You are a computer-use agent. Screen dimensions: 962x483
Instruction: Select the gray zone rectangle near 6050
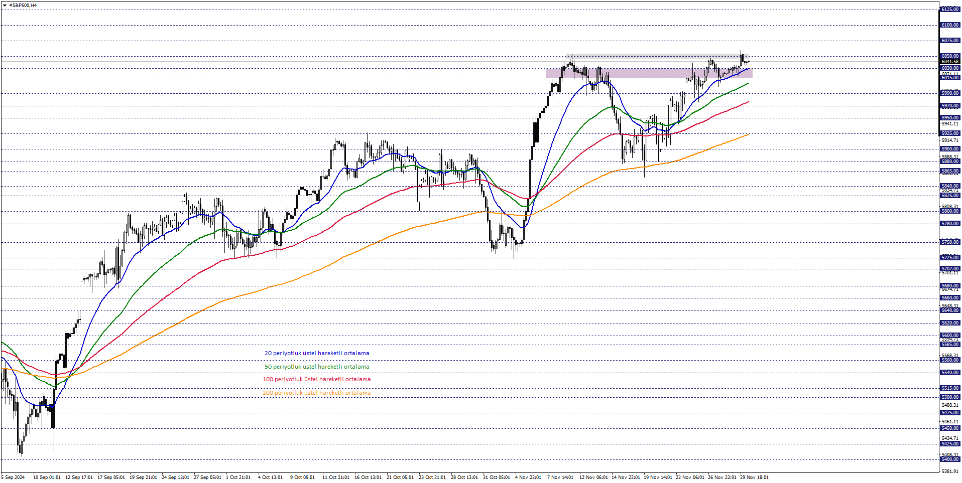coord(657,56)
